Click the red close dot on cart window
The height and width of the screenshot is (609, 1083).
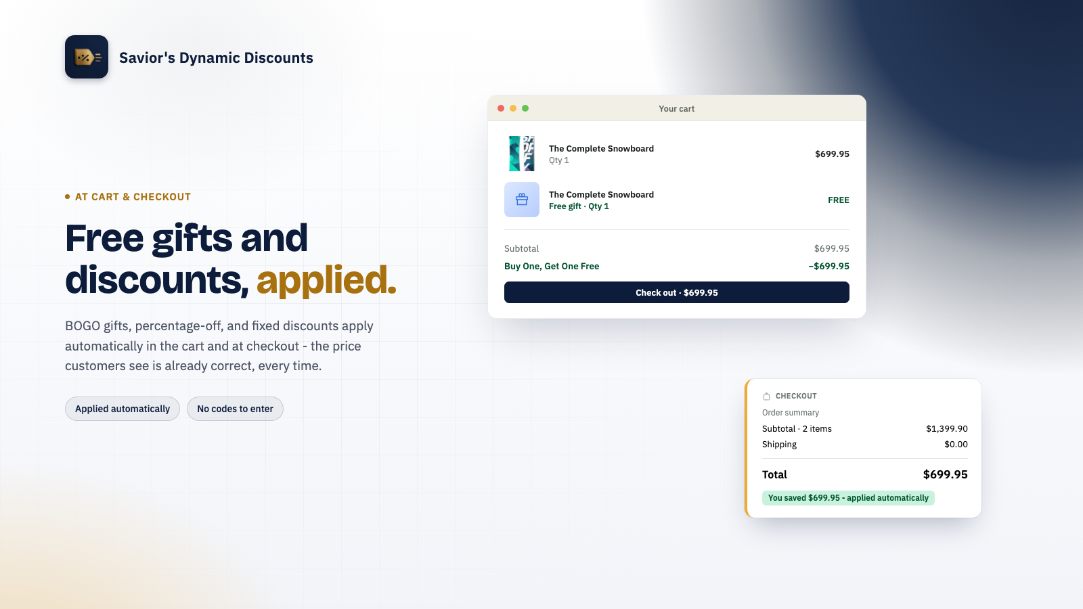click(501, 108)
